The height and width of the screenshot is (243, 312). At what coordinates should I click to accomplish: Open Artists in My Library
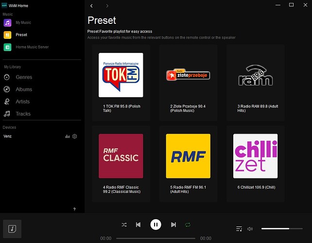pyautogui.click(x=23, y=102)
